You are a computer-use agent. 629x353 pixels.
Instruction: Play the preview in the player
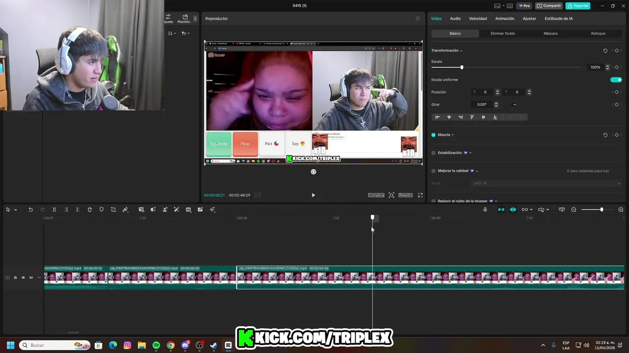click(x=314, y=195)
